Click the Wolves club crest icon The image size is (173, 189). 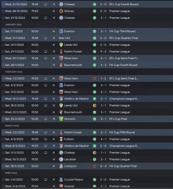[x=61, y=11]
